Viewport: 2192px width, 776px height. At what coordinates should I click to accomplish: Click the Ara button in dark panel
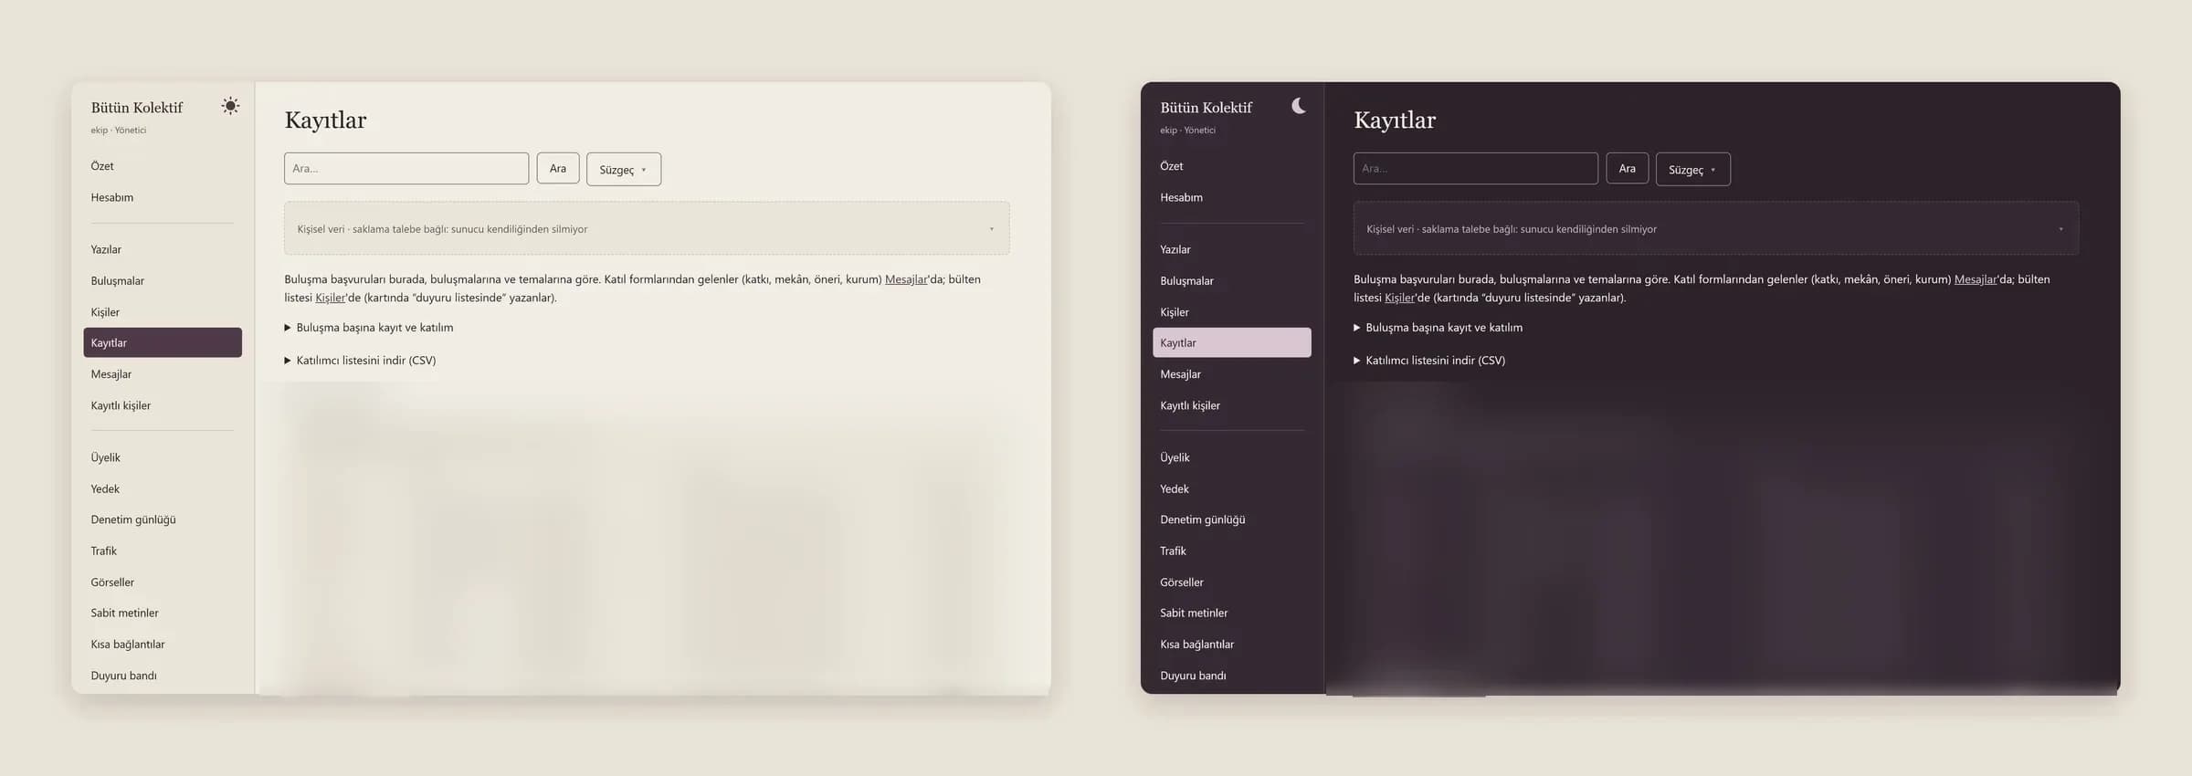tap(1627, 168)
